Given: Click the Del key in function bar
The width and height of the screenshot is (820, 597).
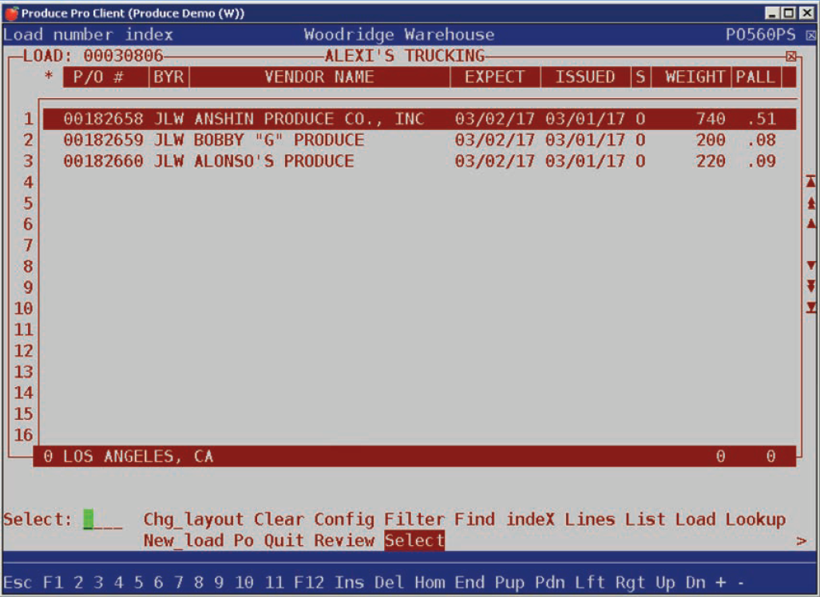Looking at the screenshot, I should (389, 583).
